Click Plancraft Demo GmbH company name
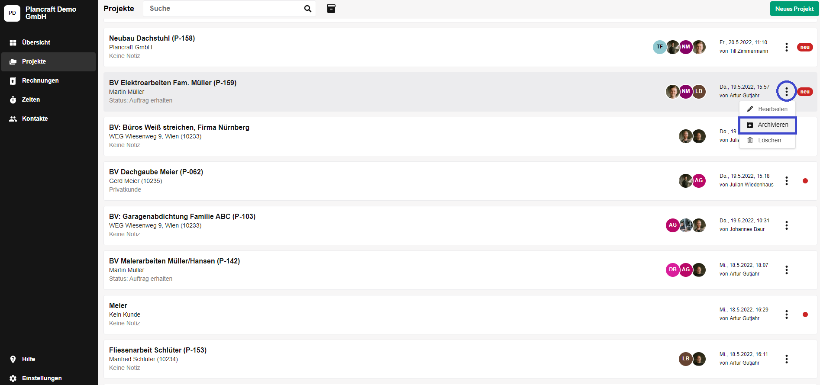 (x=51, y=13)
